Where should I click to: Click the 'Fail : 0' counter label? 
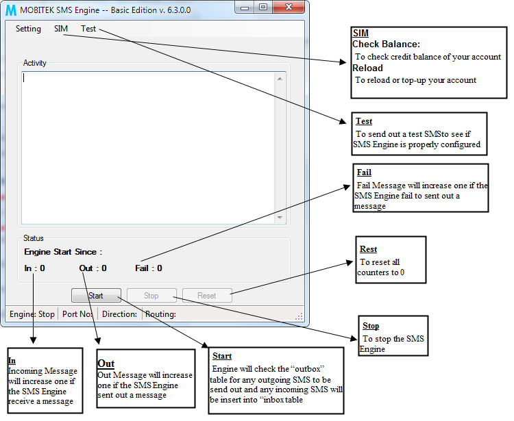(x=149, y=268)
